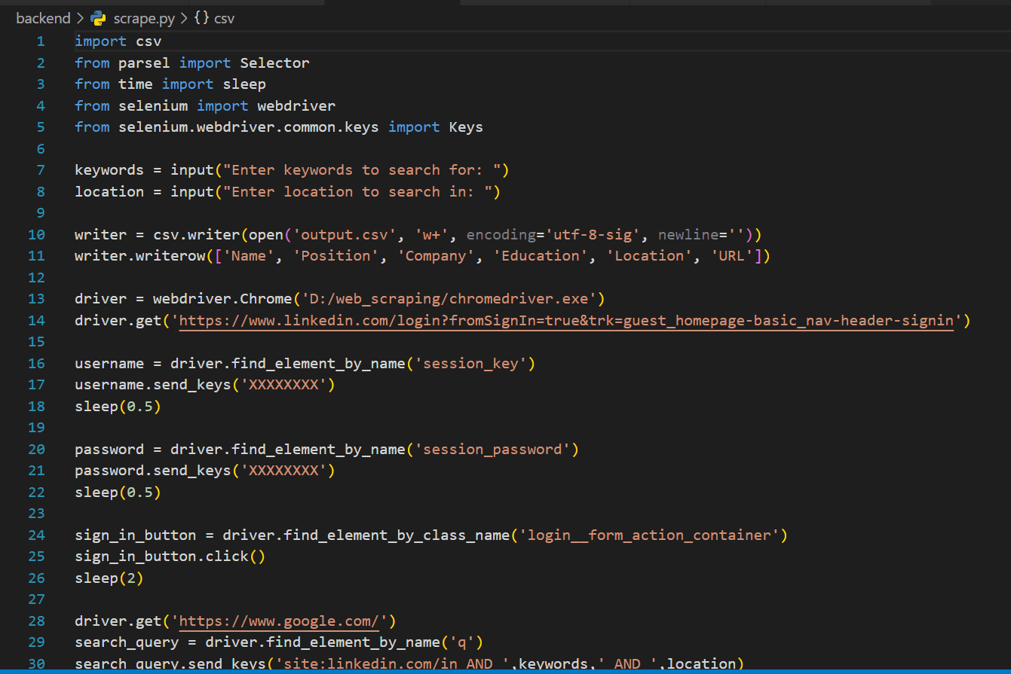Click 'XXXXXXXX' string on line 21
Image resolution: width=1011 pixels, height=674 pixels.
[283, 471]
